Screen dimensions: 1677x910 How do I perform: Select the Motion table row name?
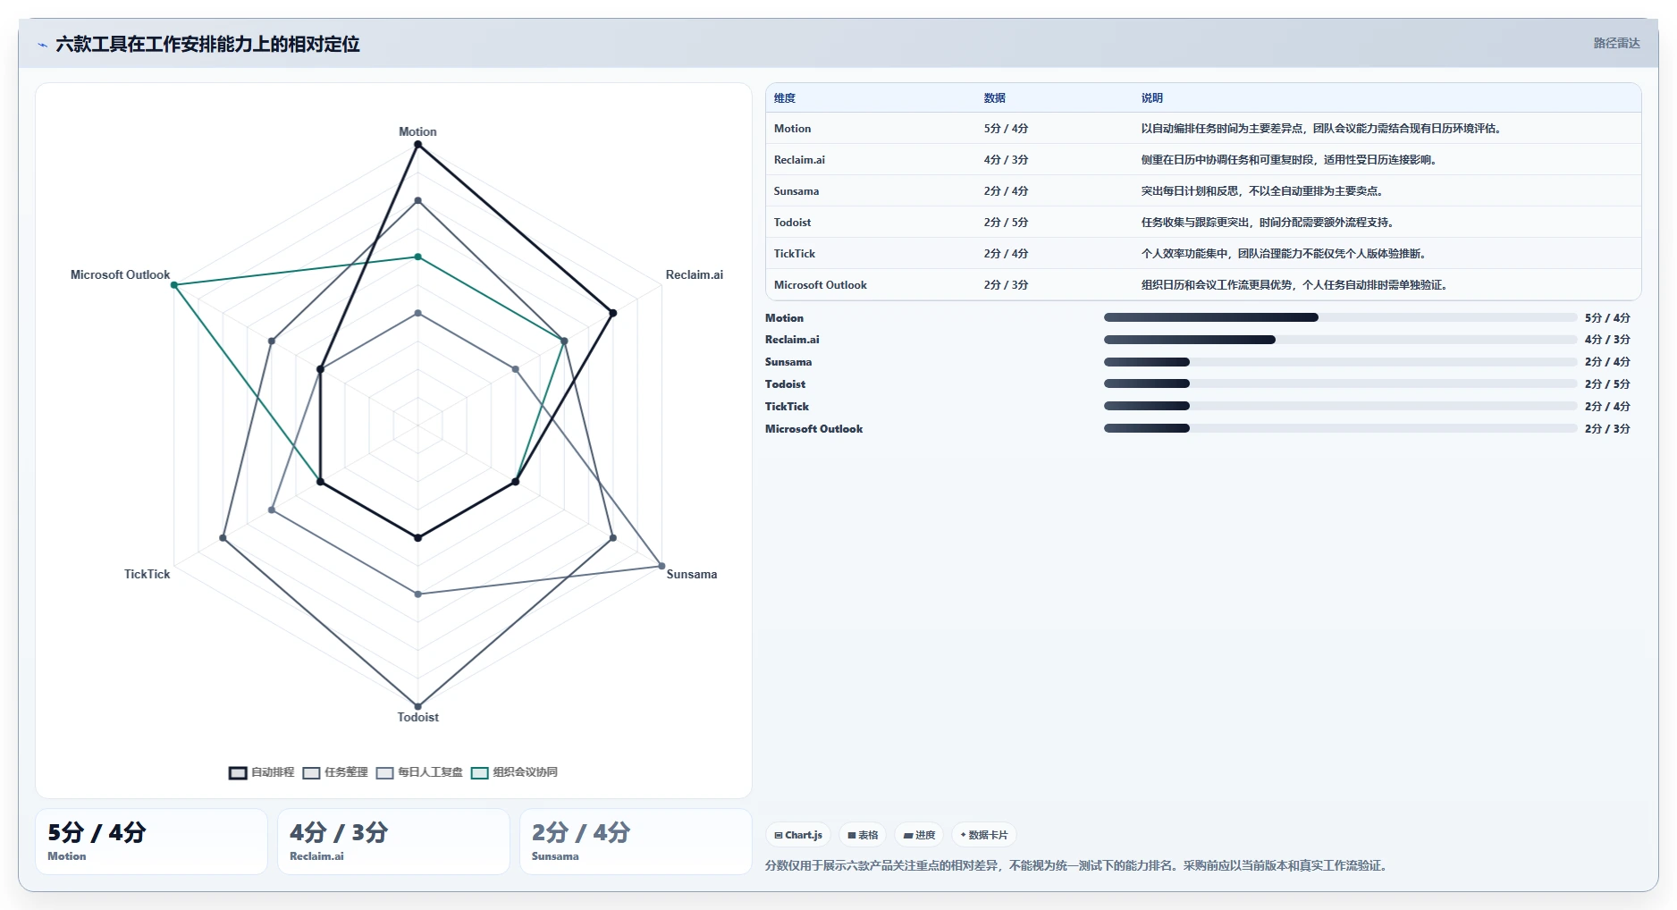coord(792,129)
